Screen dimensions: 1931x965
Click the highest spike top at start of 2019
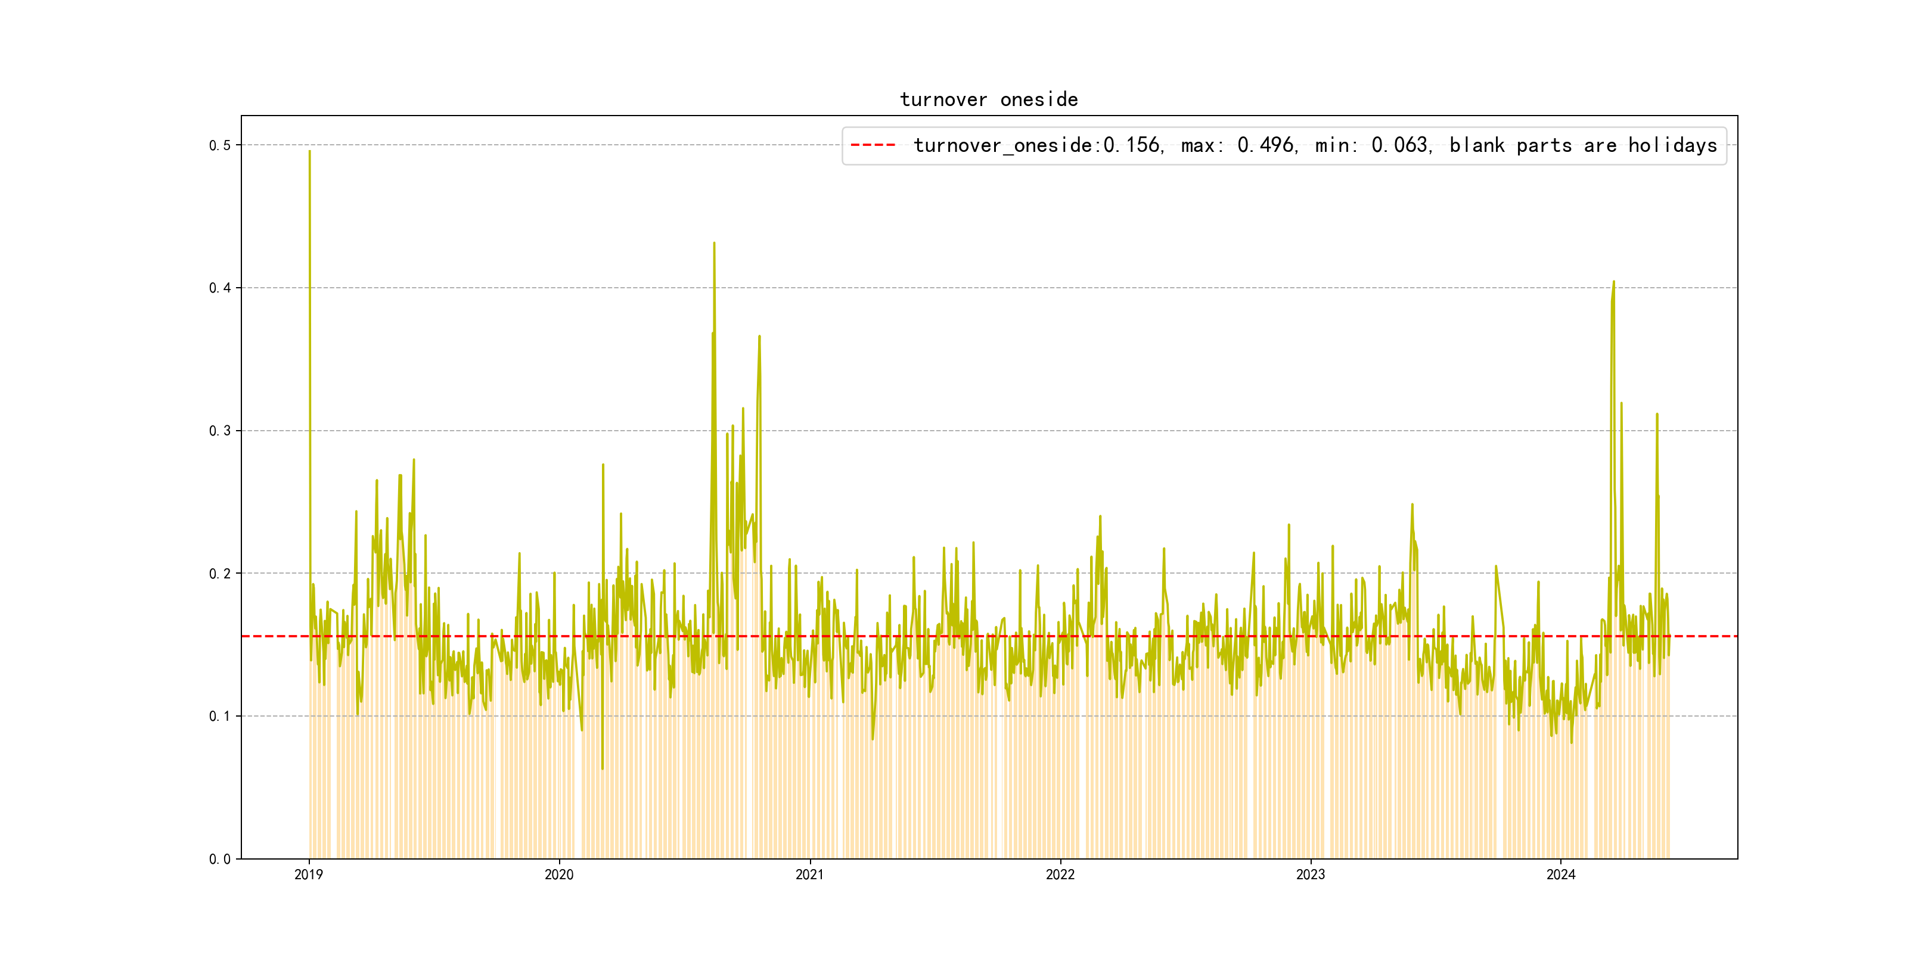[309, 151]
